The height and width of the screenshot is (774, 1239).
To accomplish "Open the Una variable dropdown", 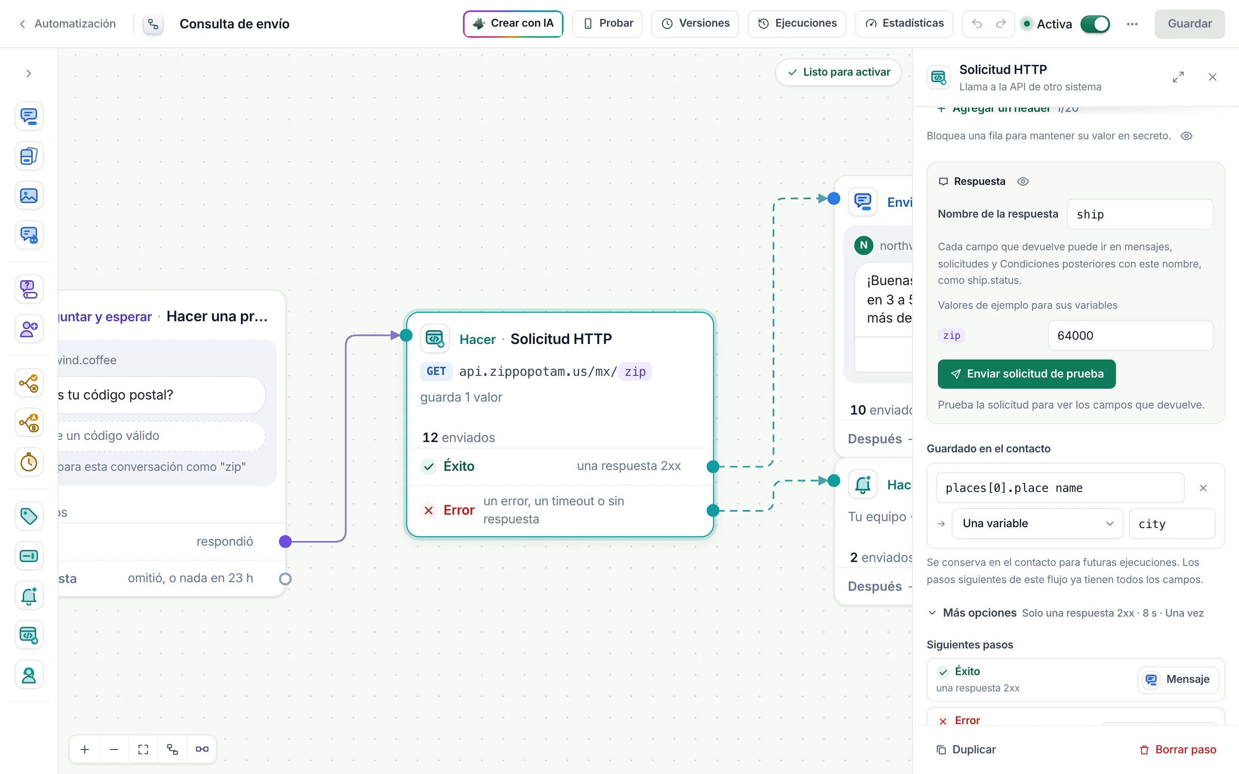I will pos(1037,523).
